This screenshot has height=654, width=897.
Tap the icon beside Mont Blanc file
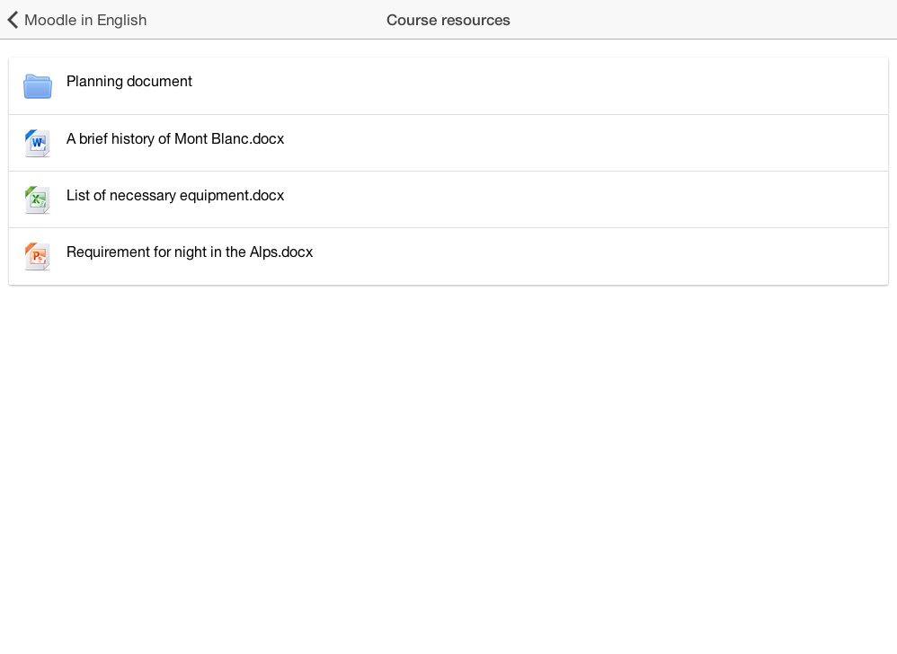click(x=38, y=143)
